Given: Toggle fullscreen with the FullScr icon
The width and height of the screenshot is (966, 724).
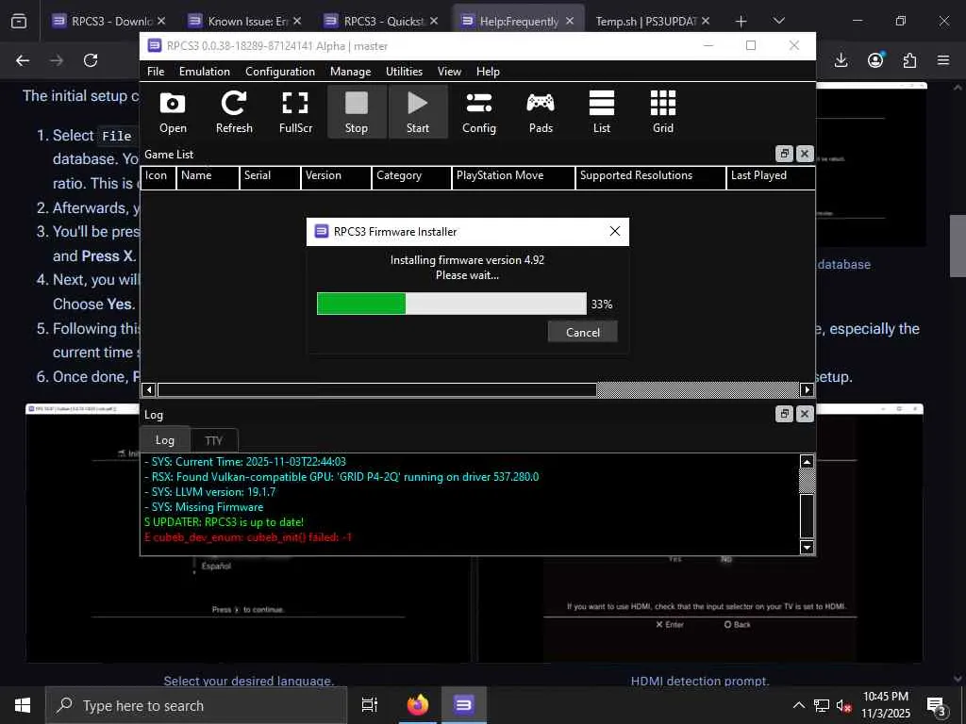Looking at the screenshot, I should tap(295, 112).
